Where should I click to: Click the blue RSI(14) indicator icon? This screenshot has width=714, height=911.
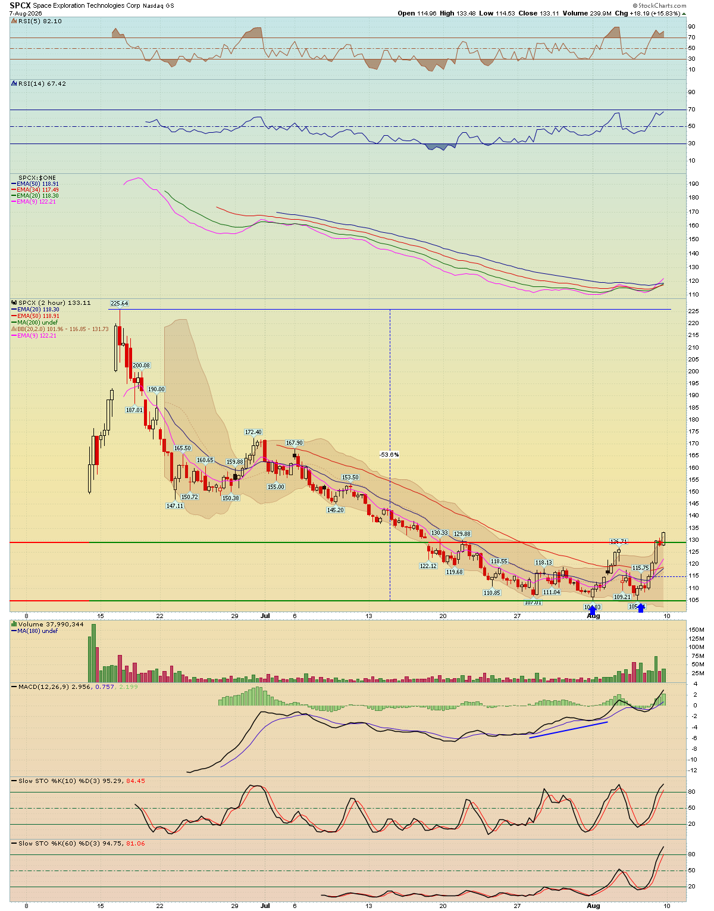click(15, 83)
